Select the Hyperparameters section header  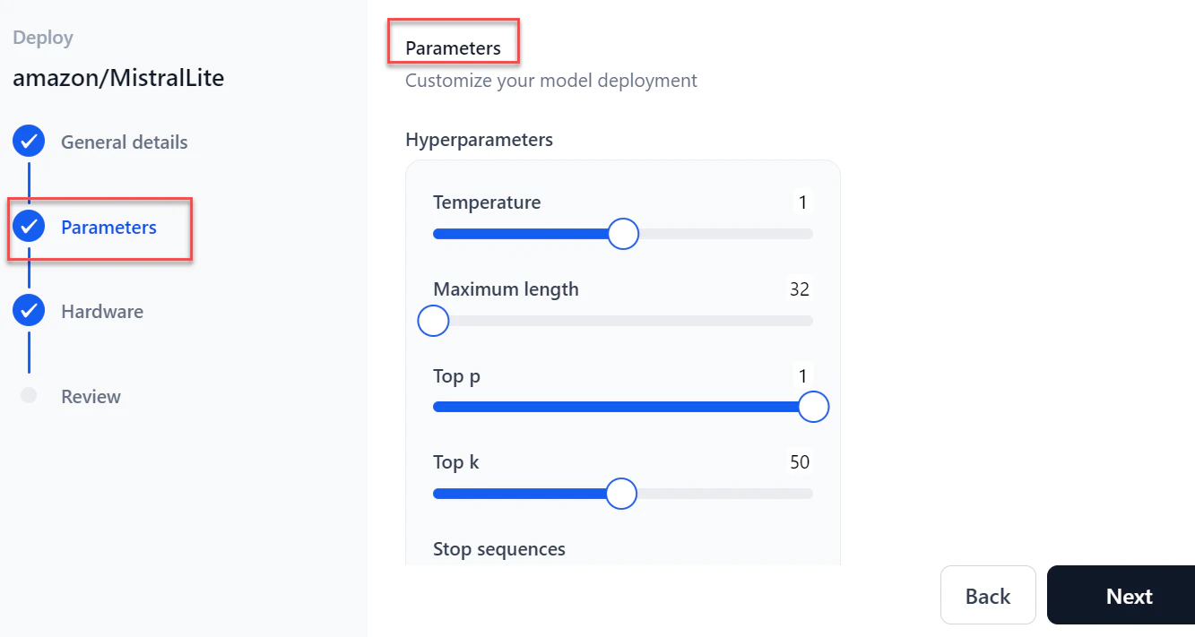pyautogui.click(x=479, y=140)
